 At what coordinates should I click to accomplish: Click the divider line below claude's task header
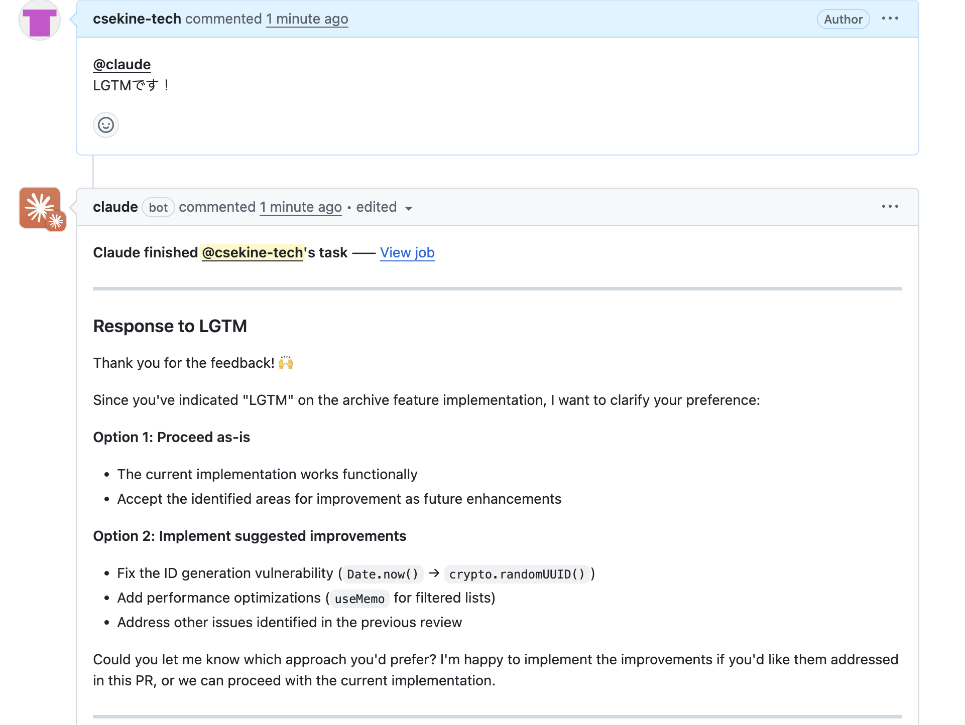coord(497,288)
